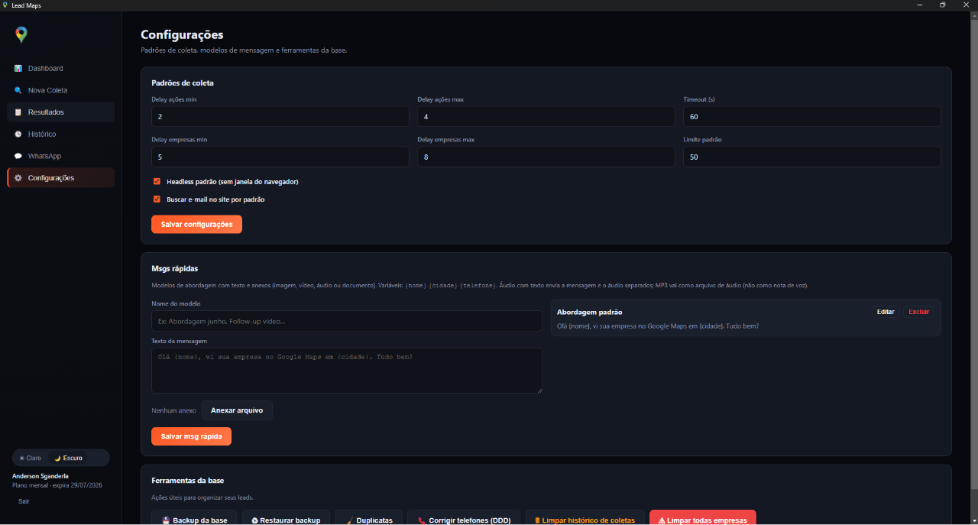Viewport: 978px width, 525px height.
Task: Click the Histórico clock icon
Action: [18, 134]
